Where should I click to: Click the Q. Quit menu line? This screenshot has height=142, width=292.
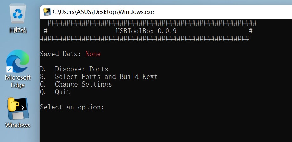coord(55,92)
